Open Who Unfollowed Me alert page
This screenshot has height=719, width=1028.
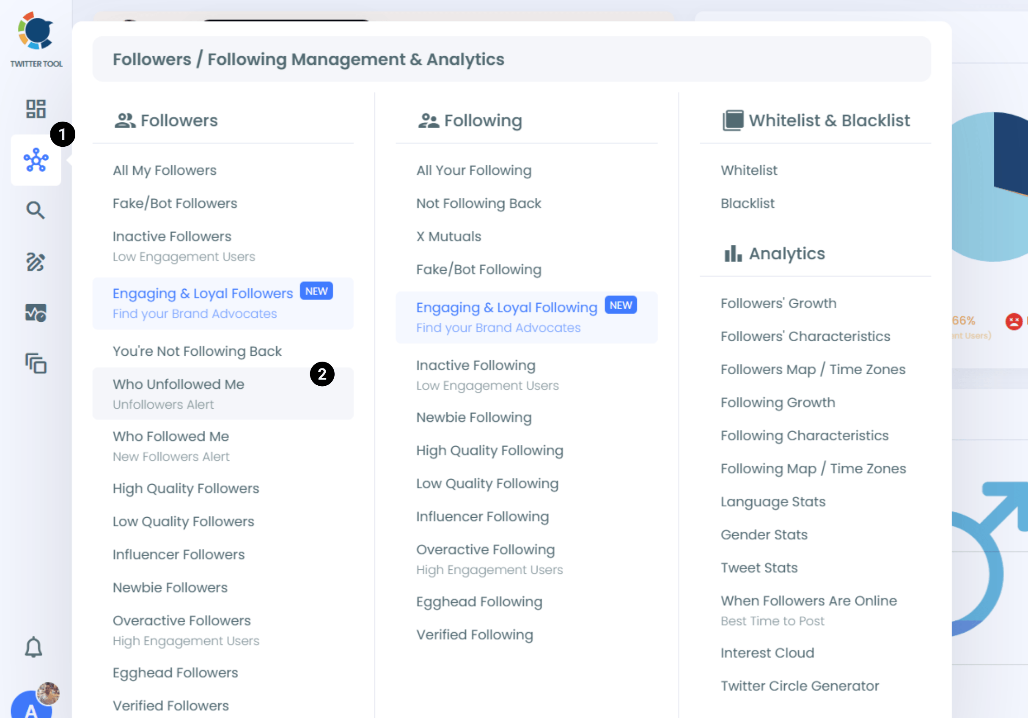point(178,384)
